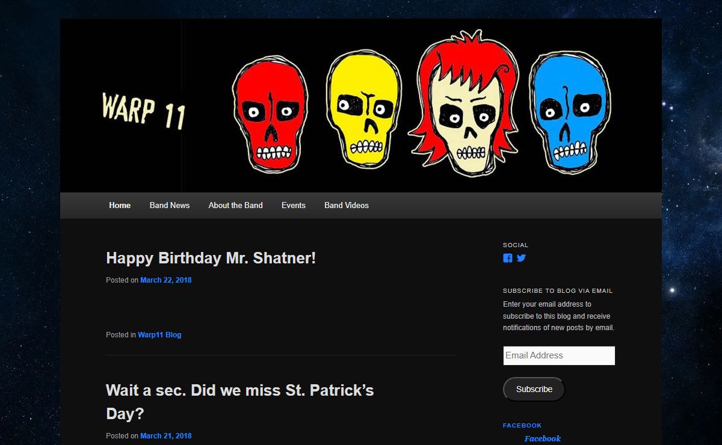Open the Band Videos menu item
Viewport: 722px width, 445px height.
click(x=347, y=205)
